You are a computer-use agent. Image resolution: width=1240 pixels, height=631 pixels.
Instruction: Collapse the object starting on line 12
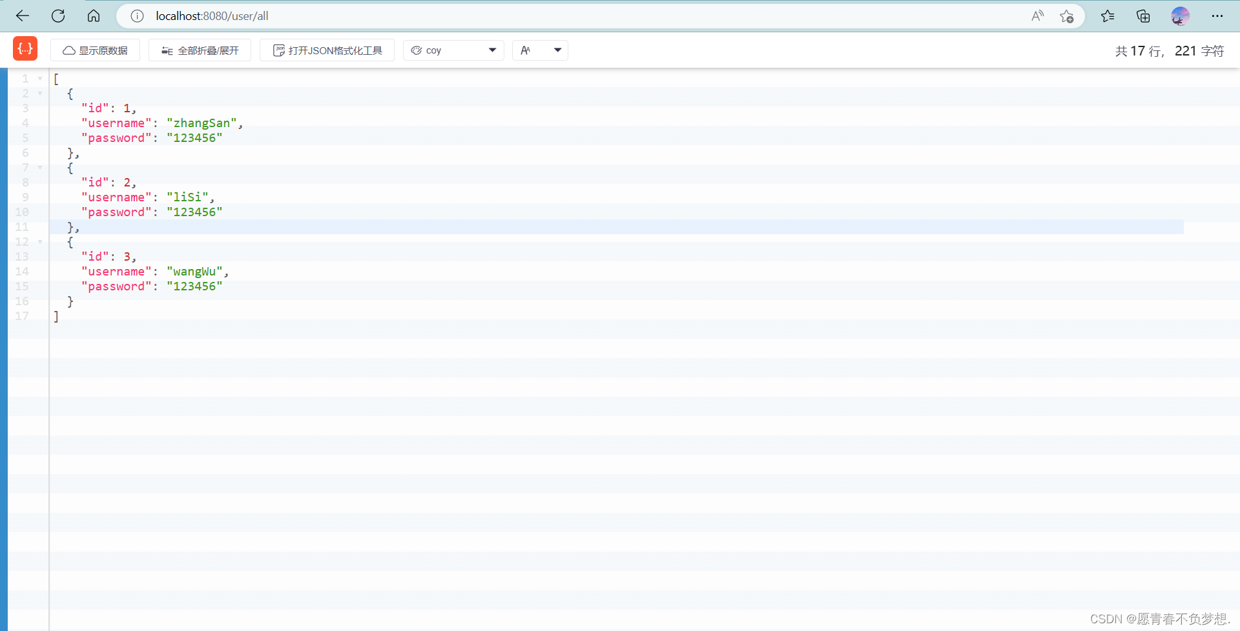[x=40, y=242]
